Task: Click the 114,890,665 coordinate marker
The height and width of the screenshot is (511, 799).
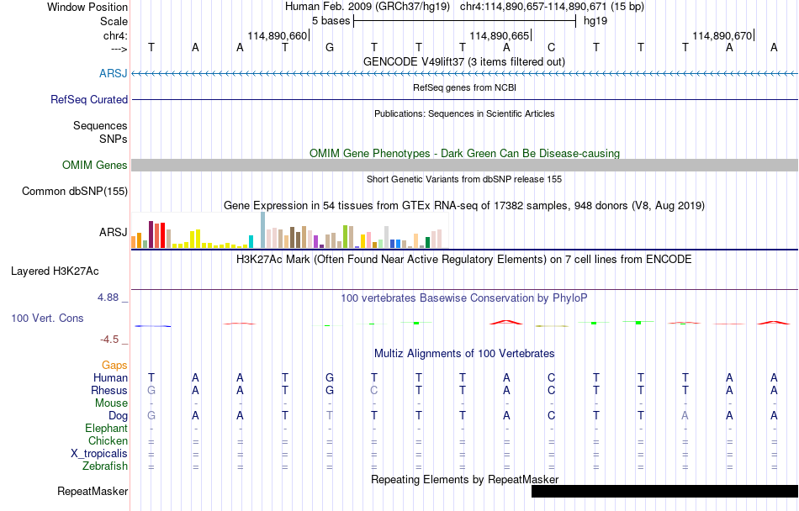Action: [500, 35]
